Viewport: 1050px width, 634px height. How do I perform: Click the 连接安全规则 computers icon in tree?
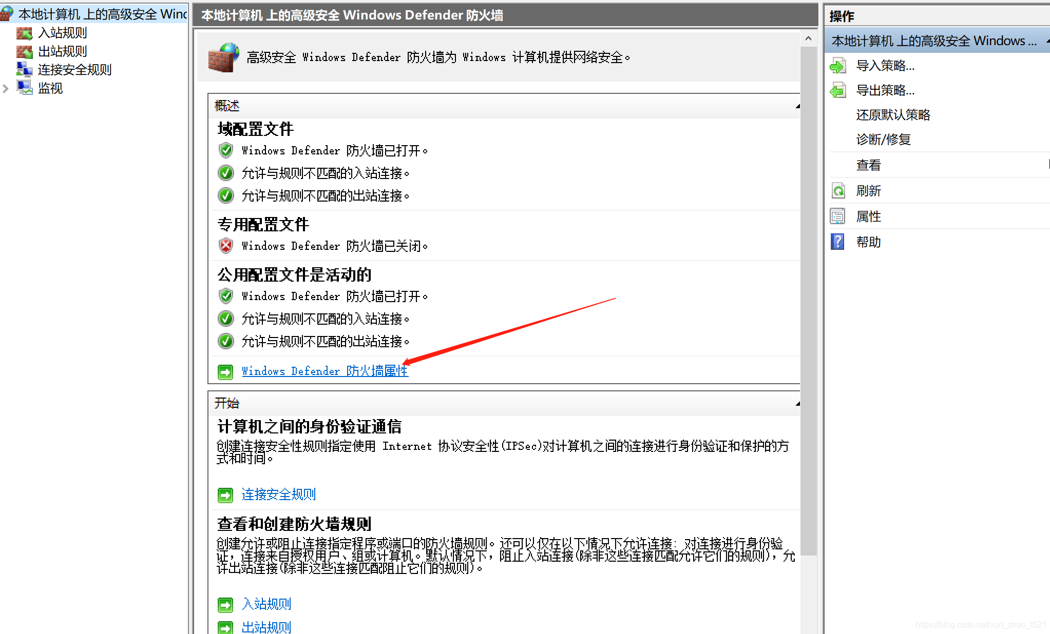point(24,70)
